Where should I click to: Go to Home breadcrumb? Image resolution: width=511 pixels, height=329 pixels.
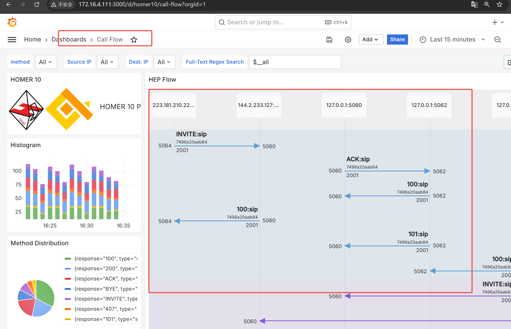point(33,39)
